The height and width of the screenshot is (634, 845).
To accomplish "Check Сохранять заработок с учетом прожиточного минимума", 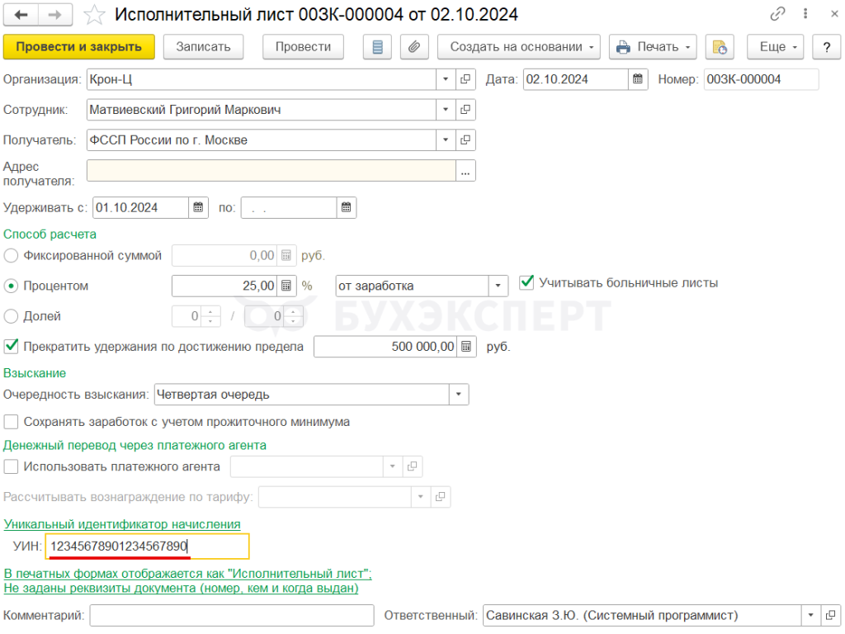I will [x=12, y=422].
